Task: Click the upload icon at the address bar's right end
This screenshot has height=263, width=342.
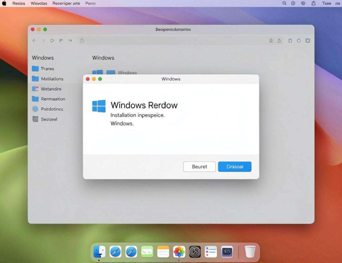Action: [279, 41]
